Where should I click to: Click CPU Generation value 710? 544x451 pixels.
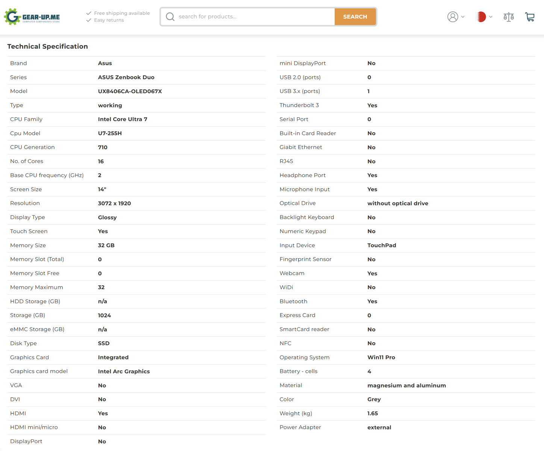click(x=103, y=147)
